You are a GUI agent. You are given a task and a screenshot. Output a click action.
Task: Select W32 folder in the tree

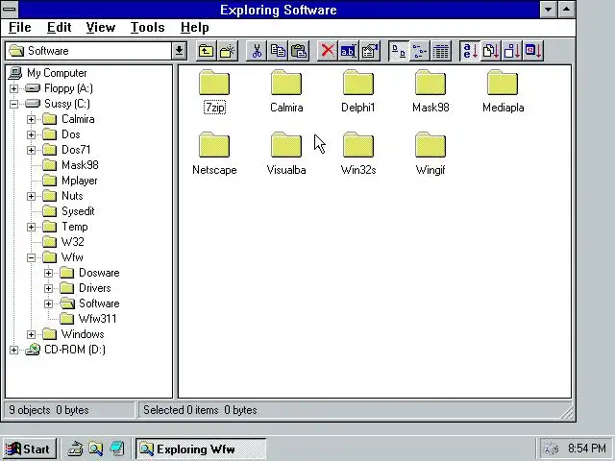click(x=73, y=242)
